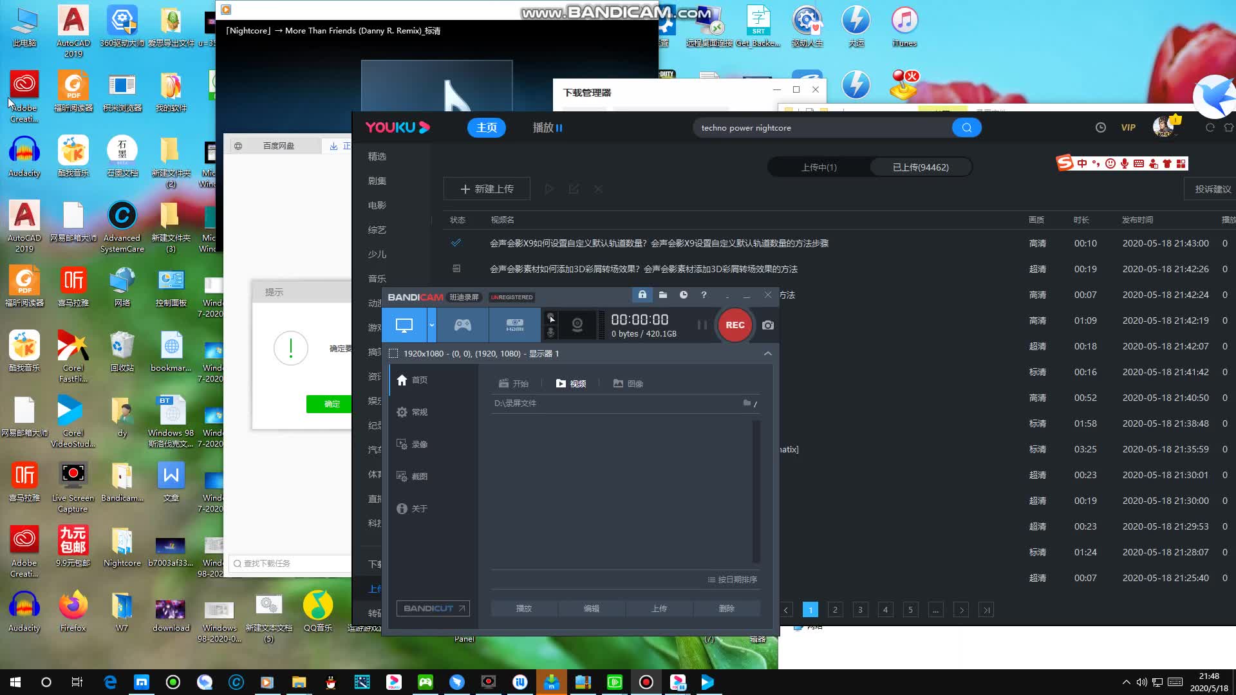Image resolution: width=1236 pixels, height=695 pixels.
Task: Click the 编辑 (Edit) button for selected video
Action: [x=592, y=608]
